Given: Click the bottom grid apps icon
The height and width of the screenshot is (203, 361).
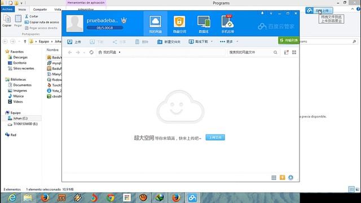Looking at the screenshot, I should 274,178.
